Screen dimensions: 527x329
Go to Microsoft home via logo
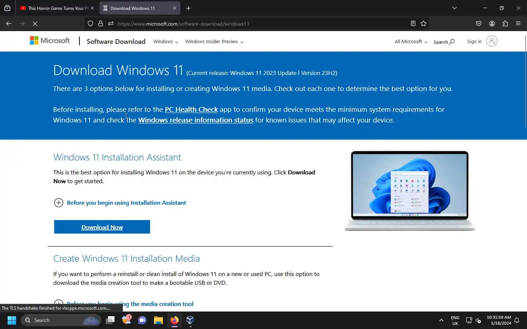pyautogui.click(x=50, y=41)
